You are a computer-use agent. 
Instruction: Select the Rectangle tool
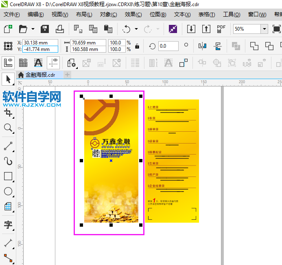tap(8, 176)
